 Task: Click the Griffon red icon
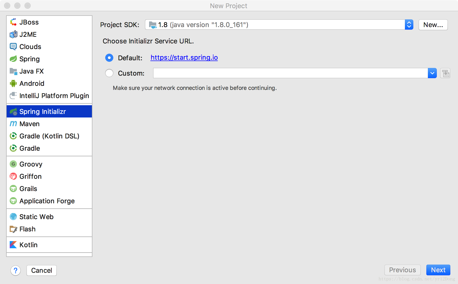tap(13, 176)
